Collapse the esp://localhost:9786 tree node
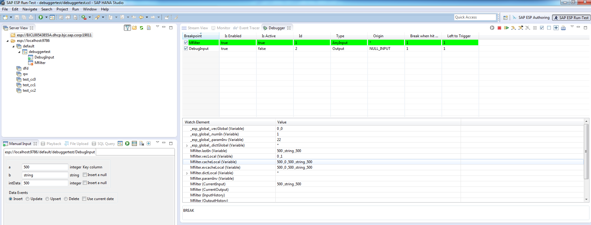This screenshot has height=225, width=591. [7, 41]
